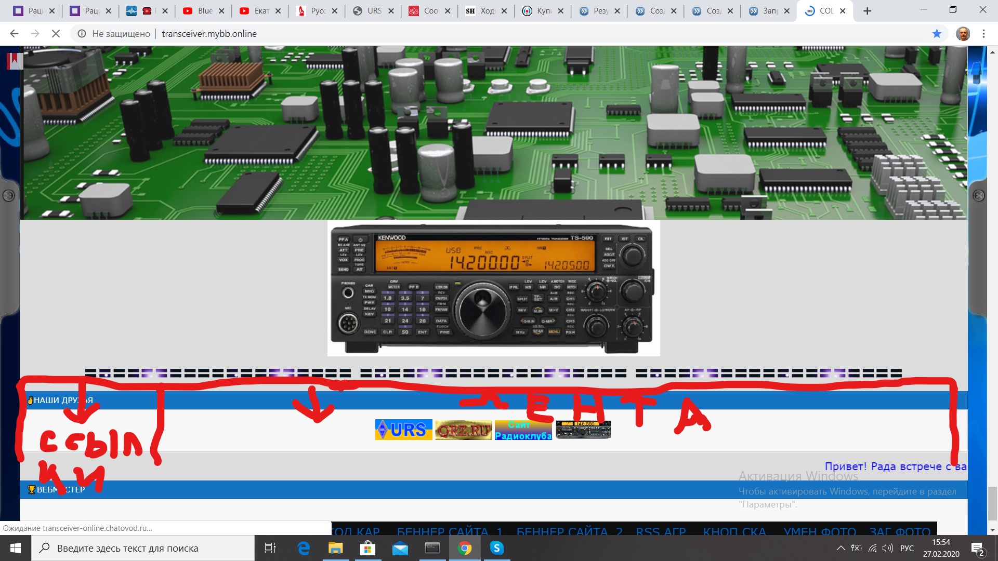Open Skype from the taskbar

click(497, 548)
